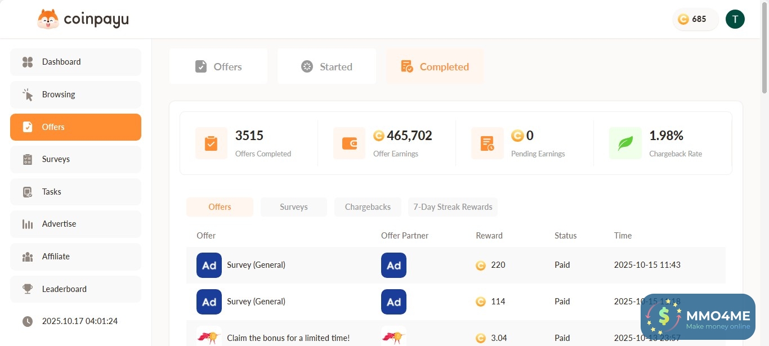Image resolution: width=769 pixels, height=346 pixels.
Task: Click the Affiliate people icon
Action: point(28,257)
